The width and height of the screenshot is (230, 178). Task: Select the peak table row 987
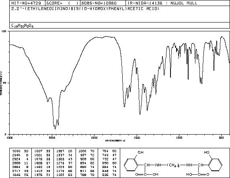pos(87,155)
